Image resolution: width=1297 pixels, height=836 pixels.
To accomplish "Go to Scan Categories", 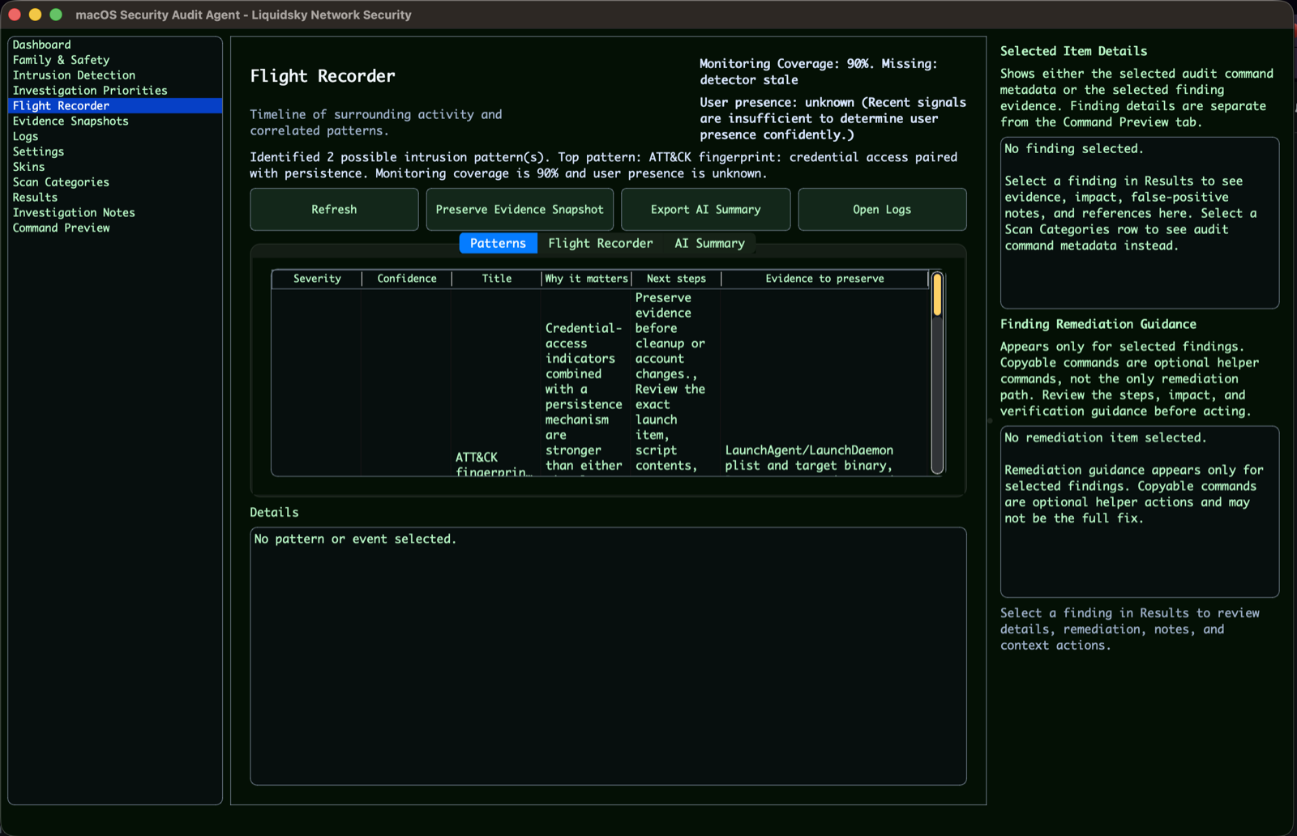I will pyautogui.click(x=115, y=182).
